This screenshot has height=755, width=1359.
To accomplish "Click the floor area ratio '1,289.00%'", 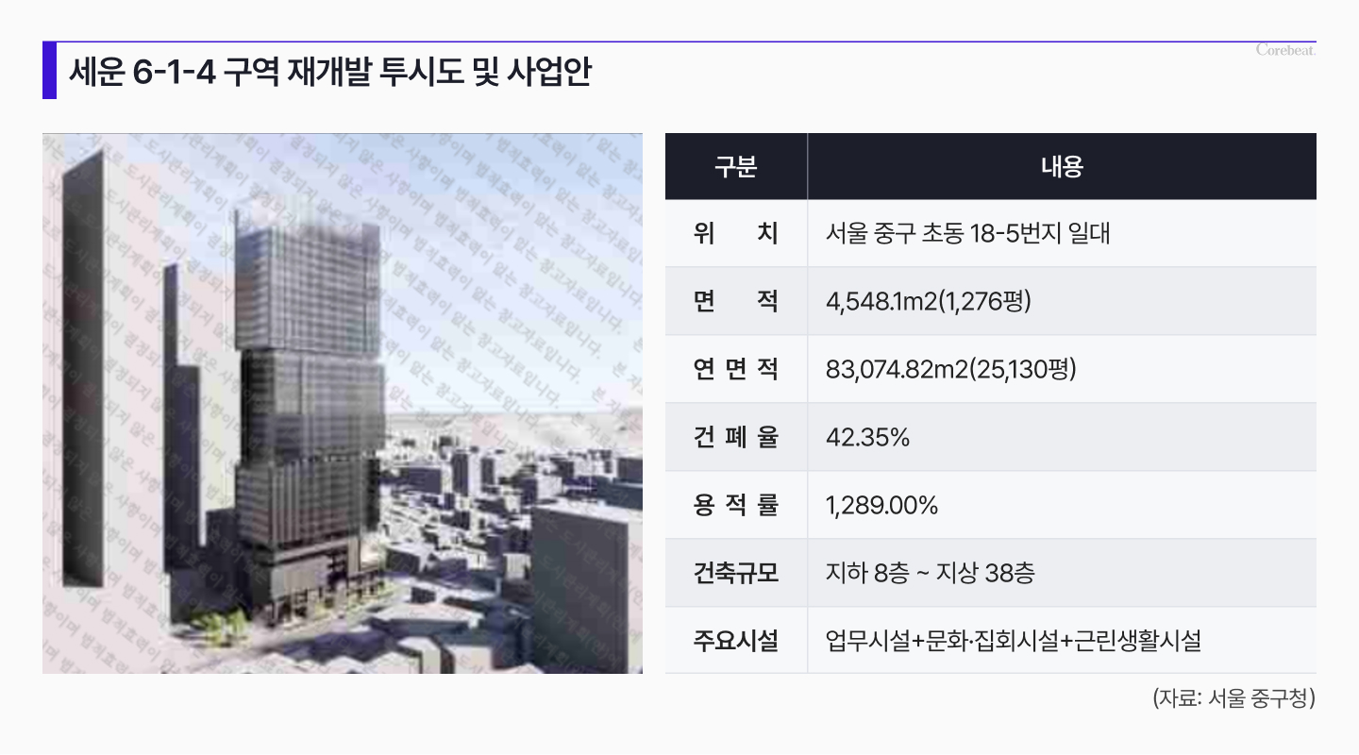I will tap(881, 505).
